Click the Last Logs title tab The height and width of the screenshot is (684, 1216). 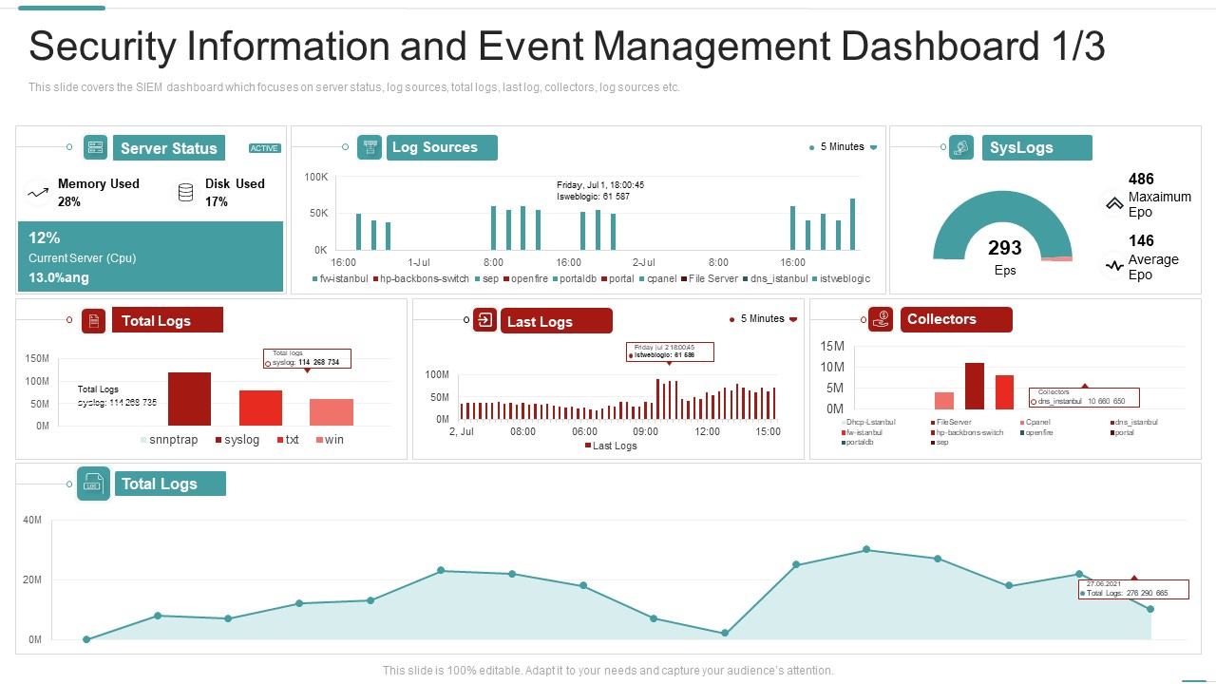557,321
